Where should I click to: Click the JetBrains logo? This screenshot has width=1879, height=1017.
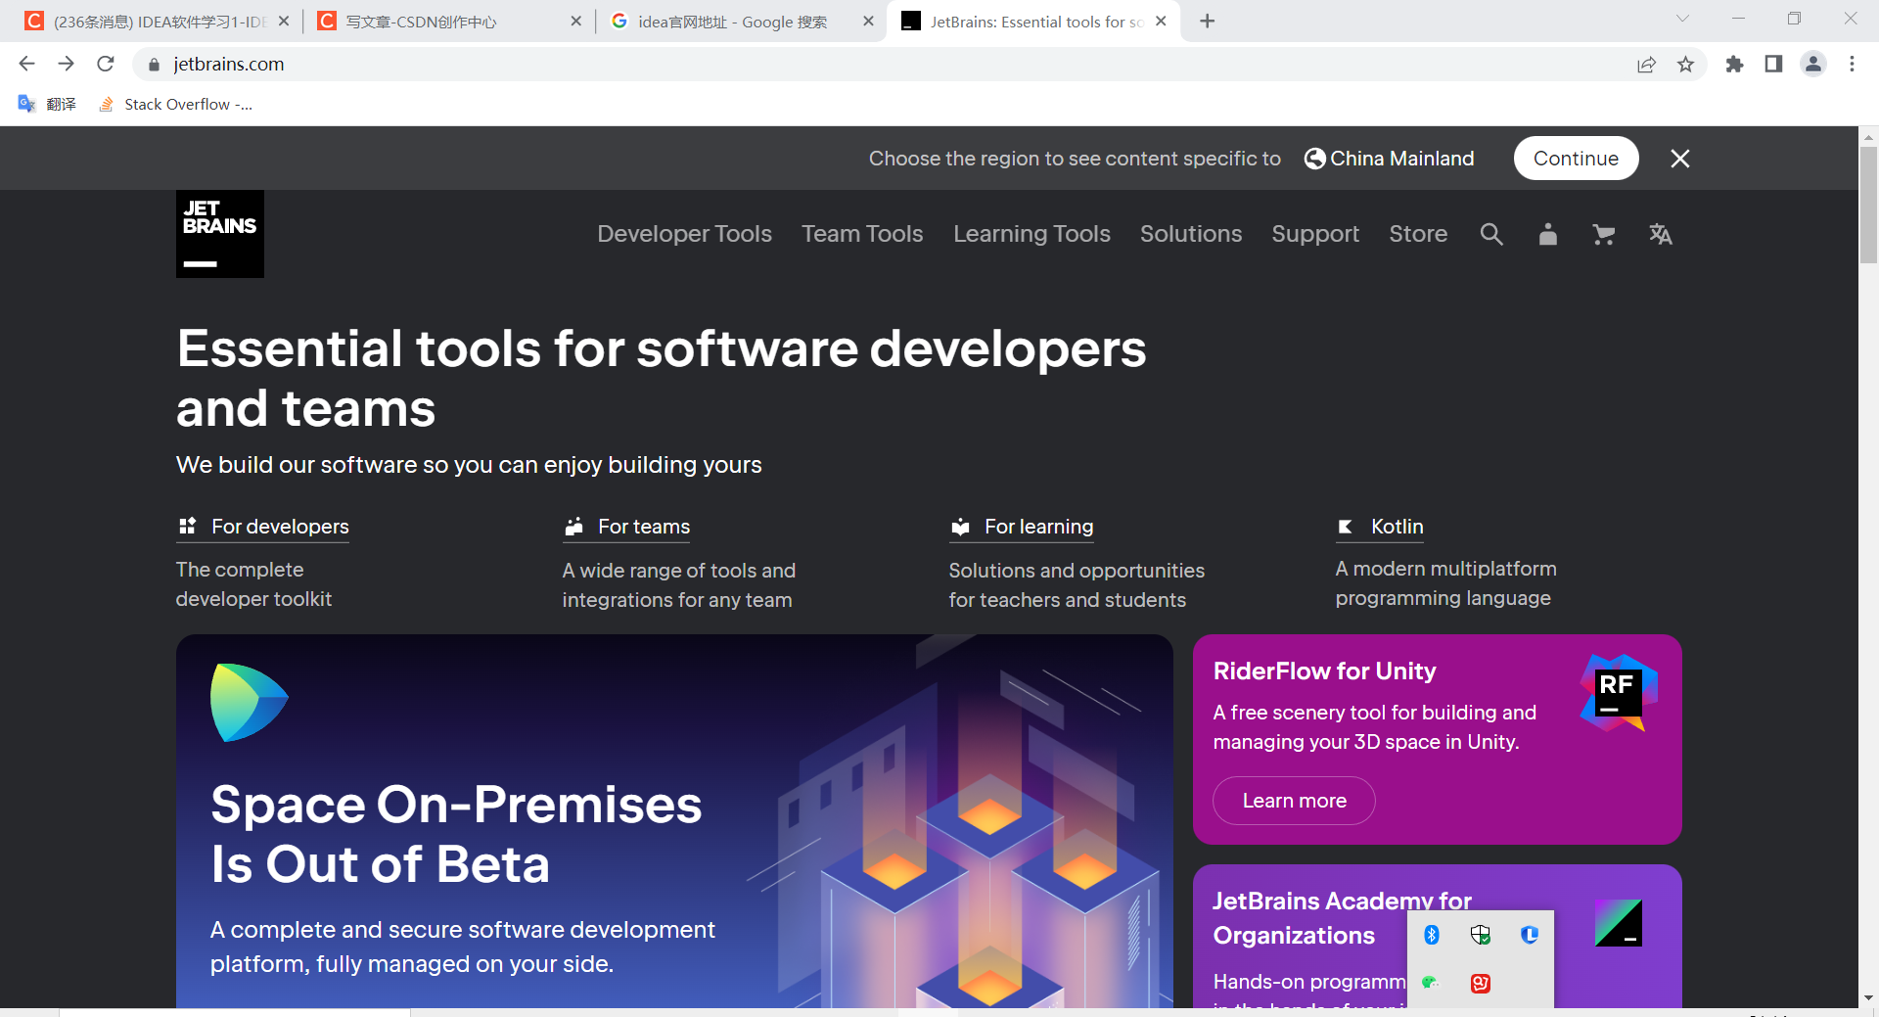(x=220, y=234)
